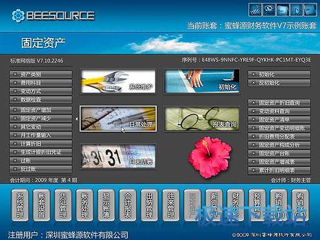320x240 pixels.
Task: Open the 月末结账 calendar tile
Action: 118,156
